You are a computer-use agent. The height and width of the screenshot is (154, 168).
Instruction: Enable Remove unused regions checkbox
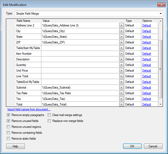point(8,127)
